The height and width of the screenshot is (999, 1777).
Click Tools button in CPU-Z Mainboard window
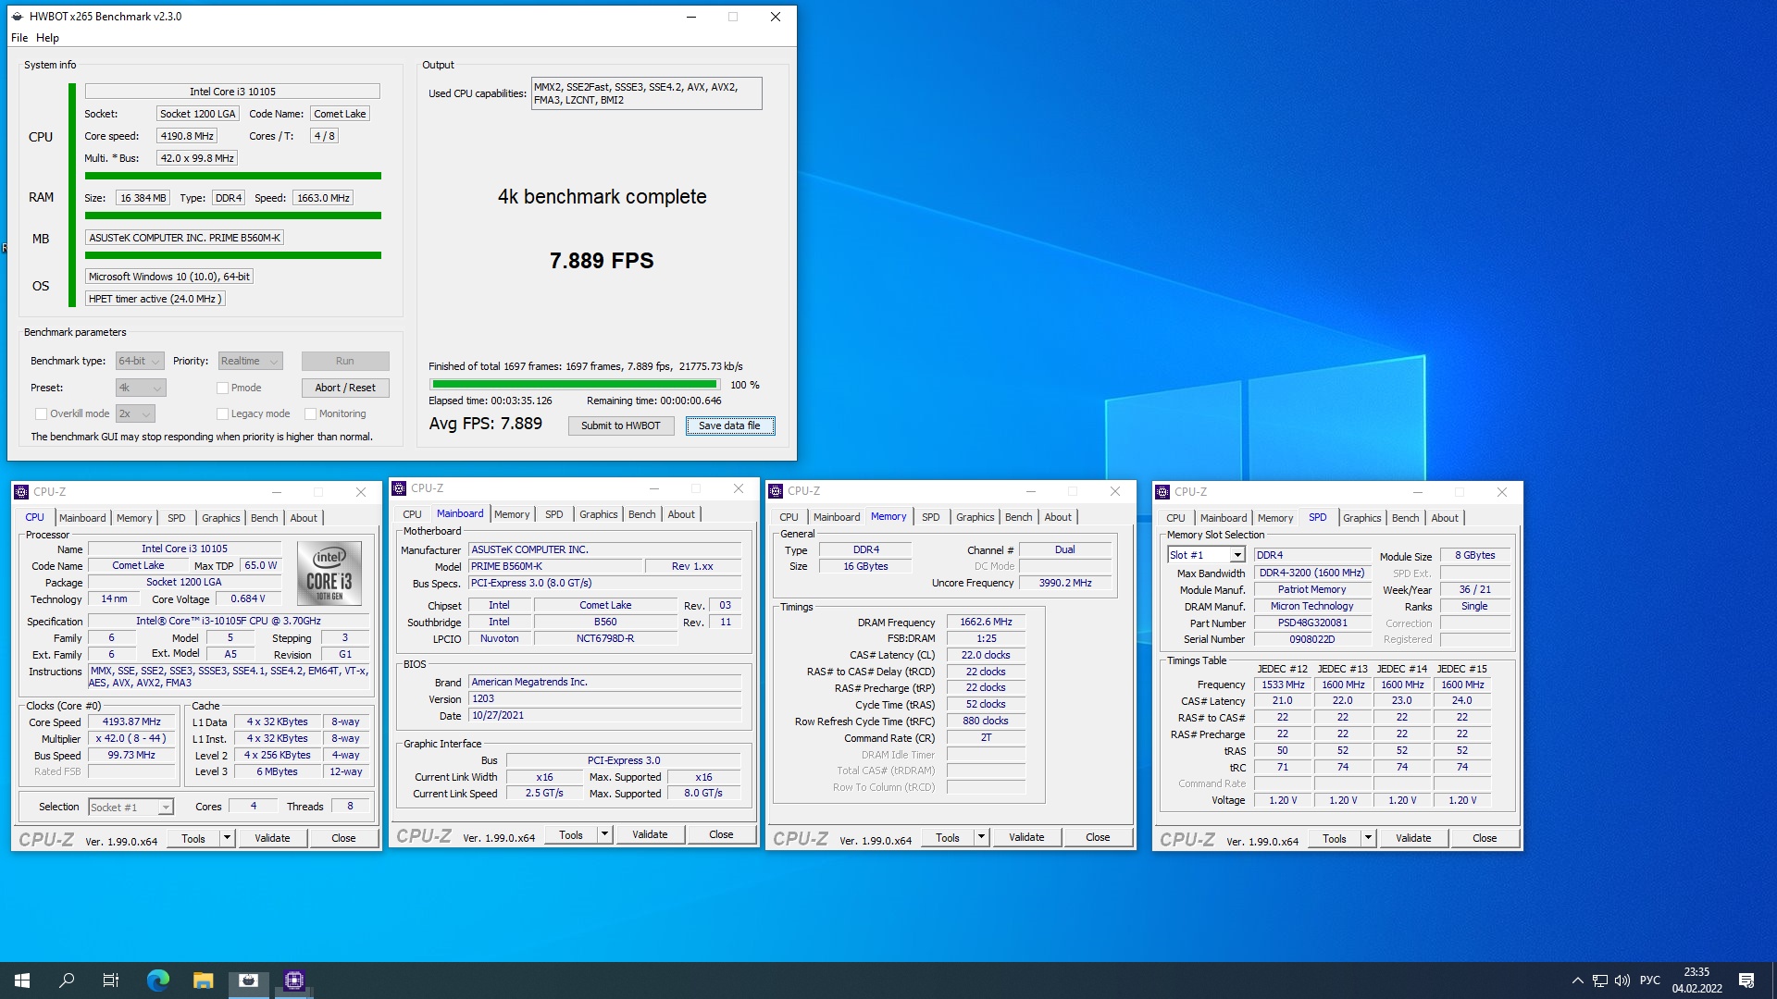pyautogui.click(x=571, y=834)
